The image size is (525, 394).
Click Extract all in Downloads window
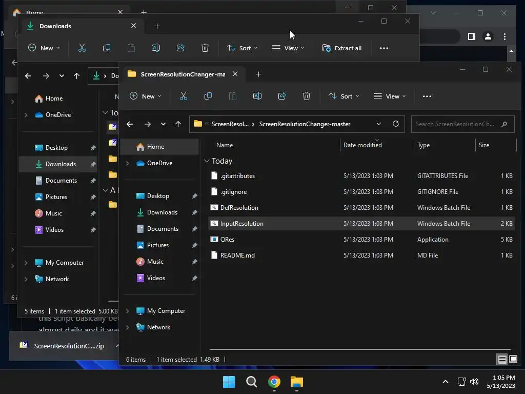(x=342, y=48)
